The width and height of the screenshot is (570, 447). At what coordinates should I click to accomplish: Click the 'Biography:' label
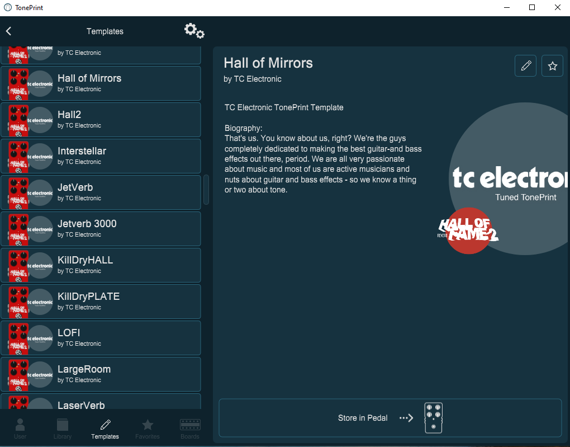(x=243, y=128)
